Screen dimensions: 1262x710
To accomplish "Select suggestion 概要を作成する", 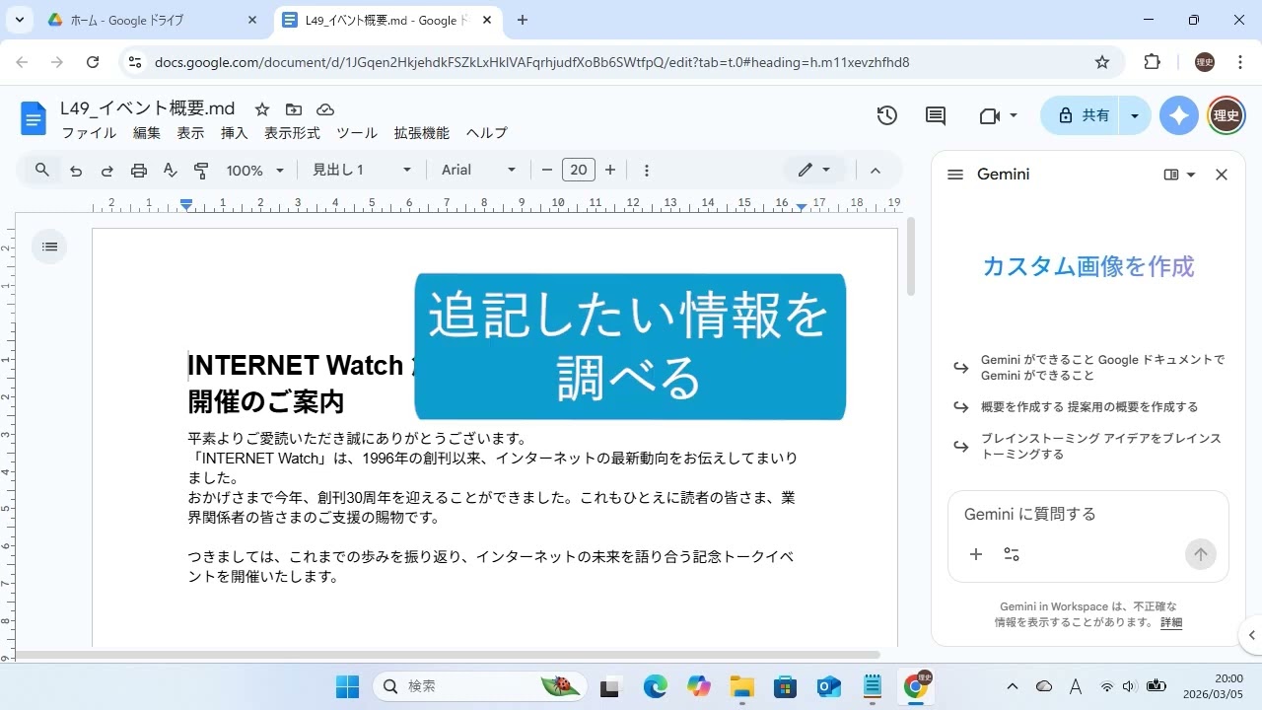I will click(1089, 406).
